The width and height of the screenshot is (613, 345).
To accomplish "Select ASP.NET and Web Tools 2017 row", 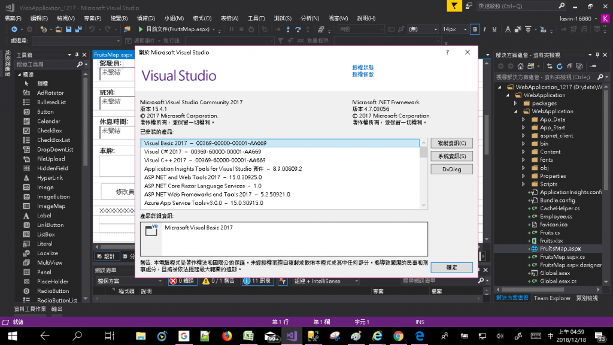I will click(x=280, y=177).
